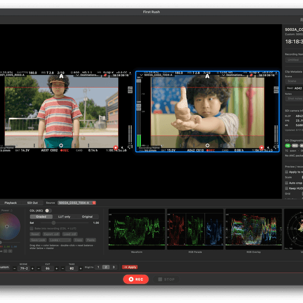
Task: Click the Reset CDL button
Action: click(35, 234)
